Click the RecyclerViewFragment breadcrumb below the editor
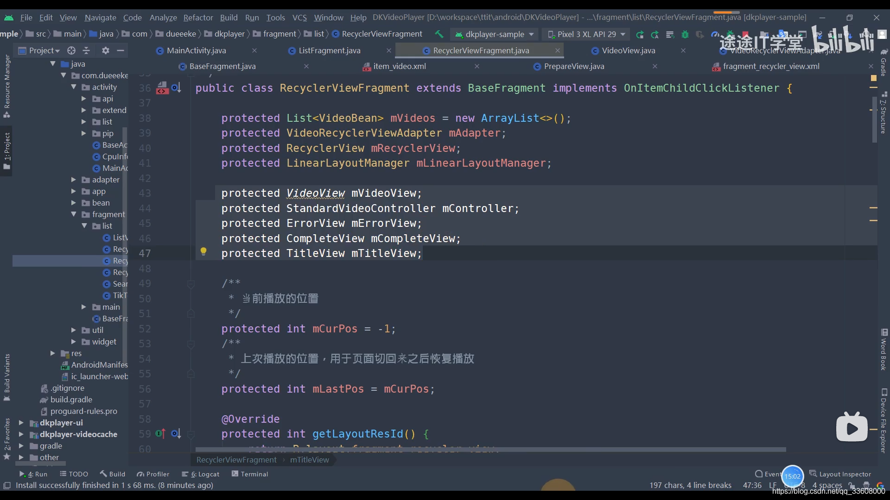 tap(236, 460)
